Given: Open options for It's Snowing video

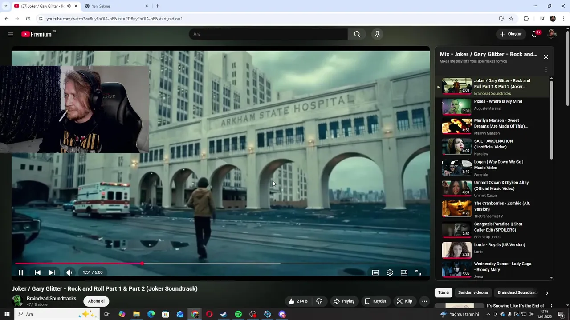Looking at the screenshot, I should (x=551, y=306).
